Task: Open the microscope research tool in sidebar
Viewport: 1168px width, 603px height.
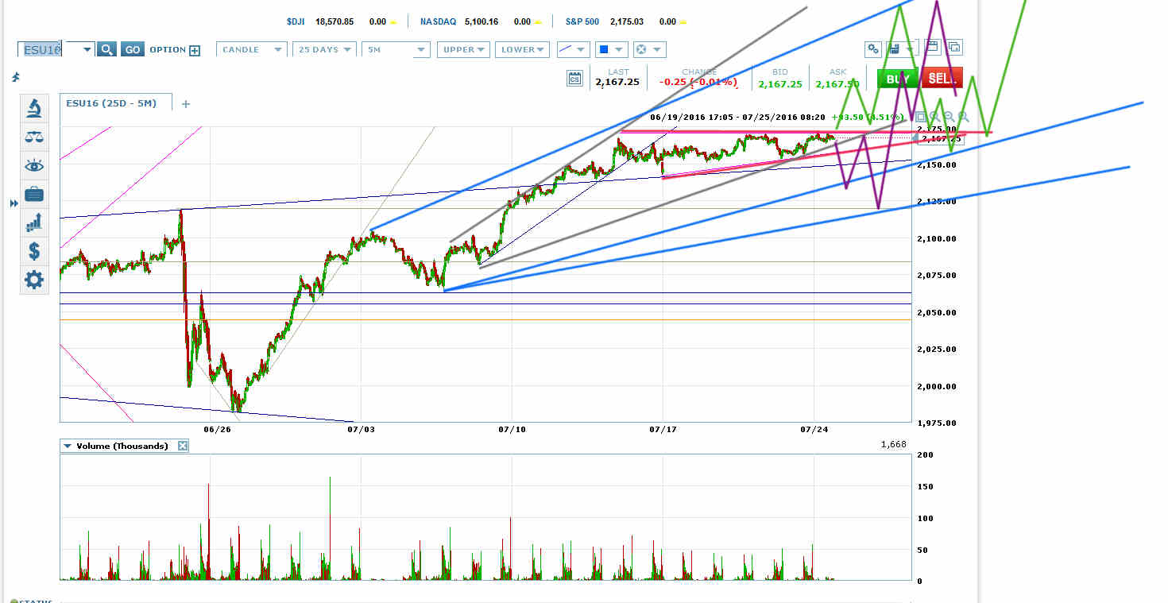Action: point(34,107)
